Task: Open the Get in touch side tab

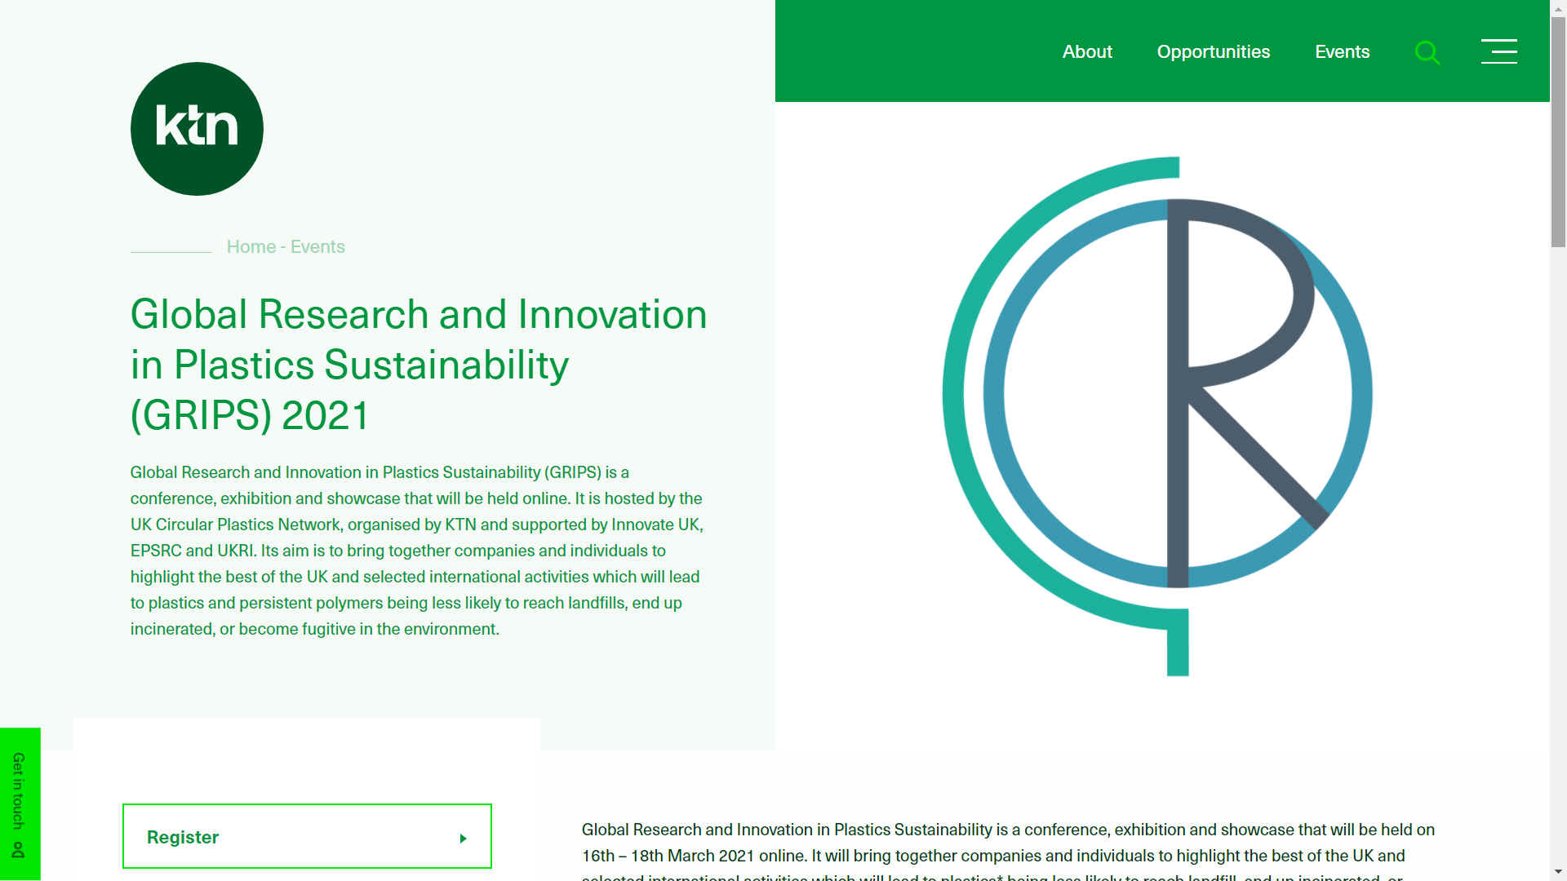Action: [x=20, y=804]
